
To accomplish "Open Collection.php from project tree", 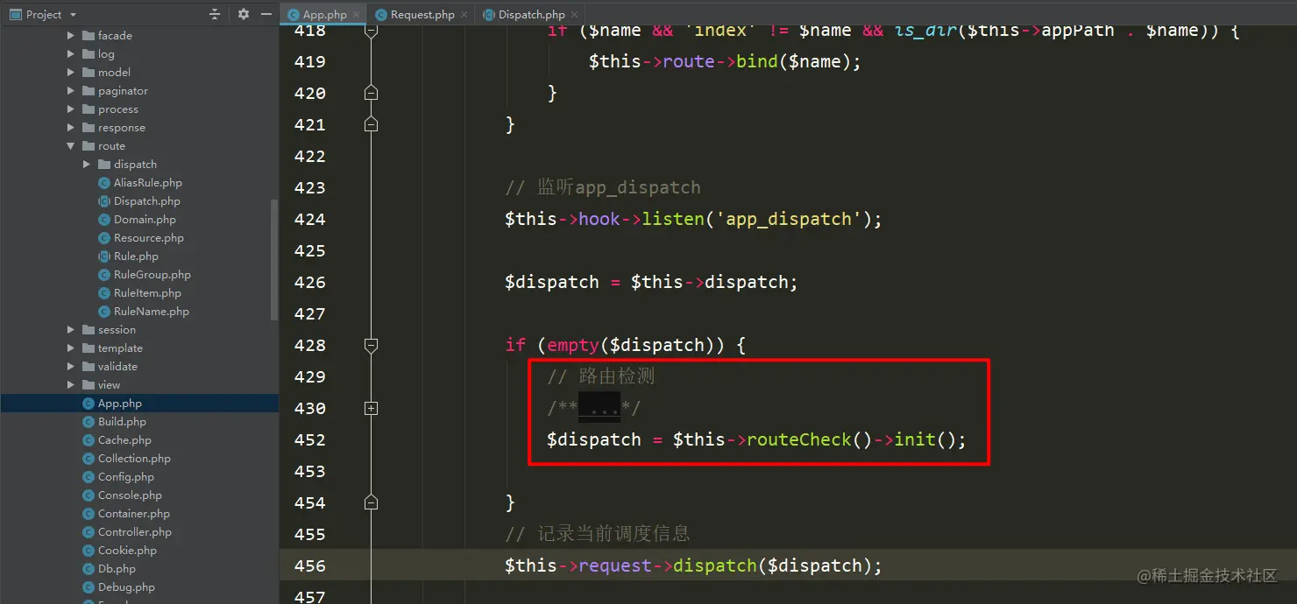I will (134, 459).
